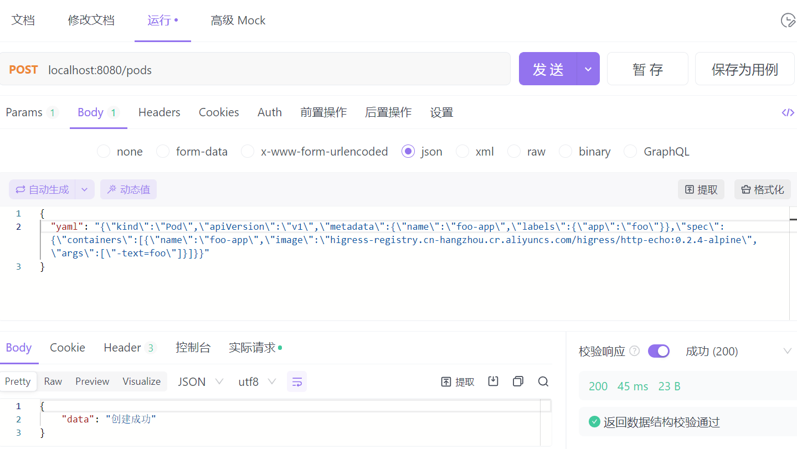Viewport: 797px width, 449px height.
Task: Open the history clock icon
Action: click(x=788, y=20)
